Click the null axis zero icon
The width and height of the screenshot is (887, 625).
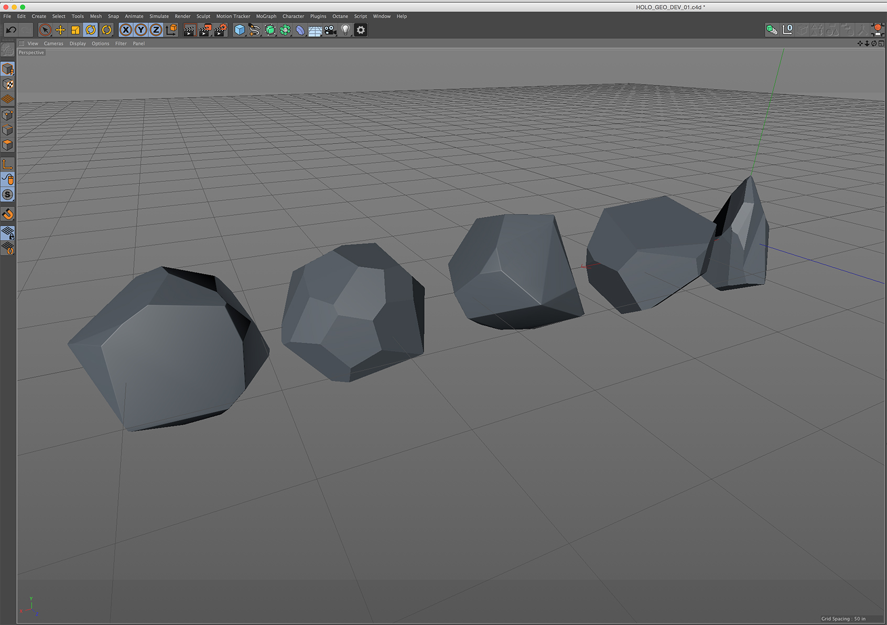click(787, 30)
